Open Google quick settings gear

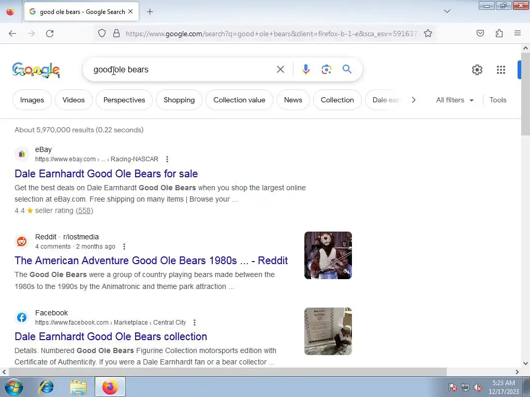click(x=477, y=70)
